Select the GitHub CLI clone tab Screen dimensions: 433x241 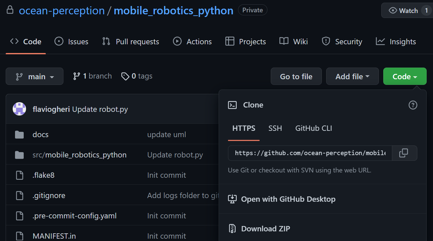point(313,128)
